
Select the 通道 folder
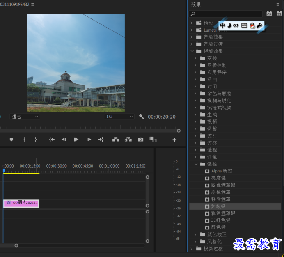coord(212,157)
